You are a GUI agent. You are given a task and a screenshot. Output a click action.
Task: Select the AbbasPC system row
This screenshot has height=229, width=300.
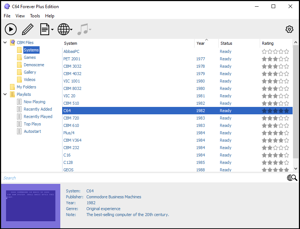coord(177,51)
